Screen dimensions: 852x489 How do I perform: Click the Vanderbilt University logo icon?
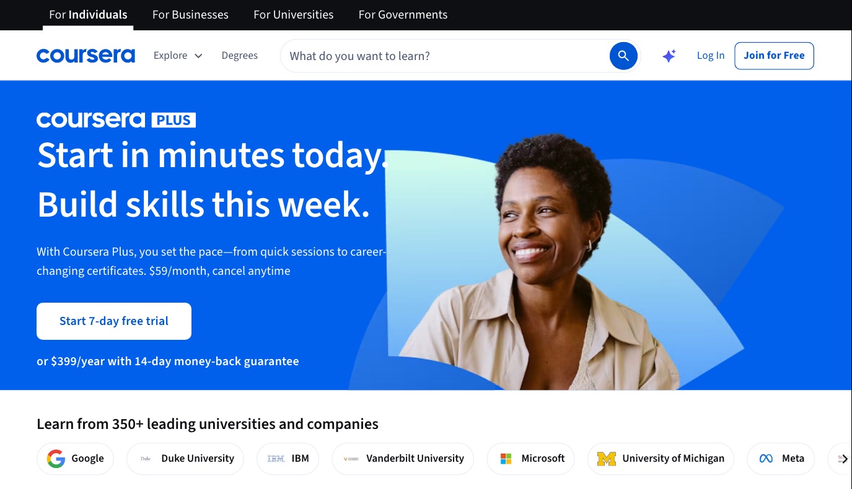coord(351,459)
